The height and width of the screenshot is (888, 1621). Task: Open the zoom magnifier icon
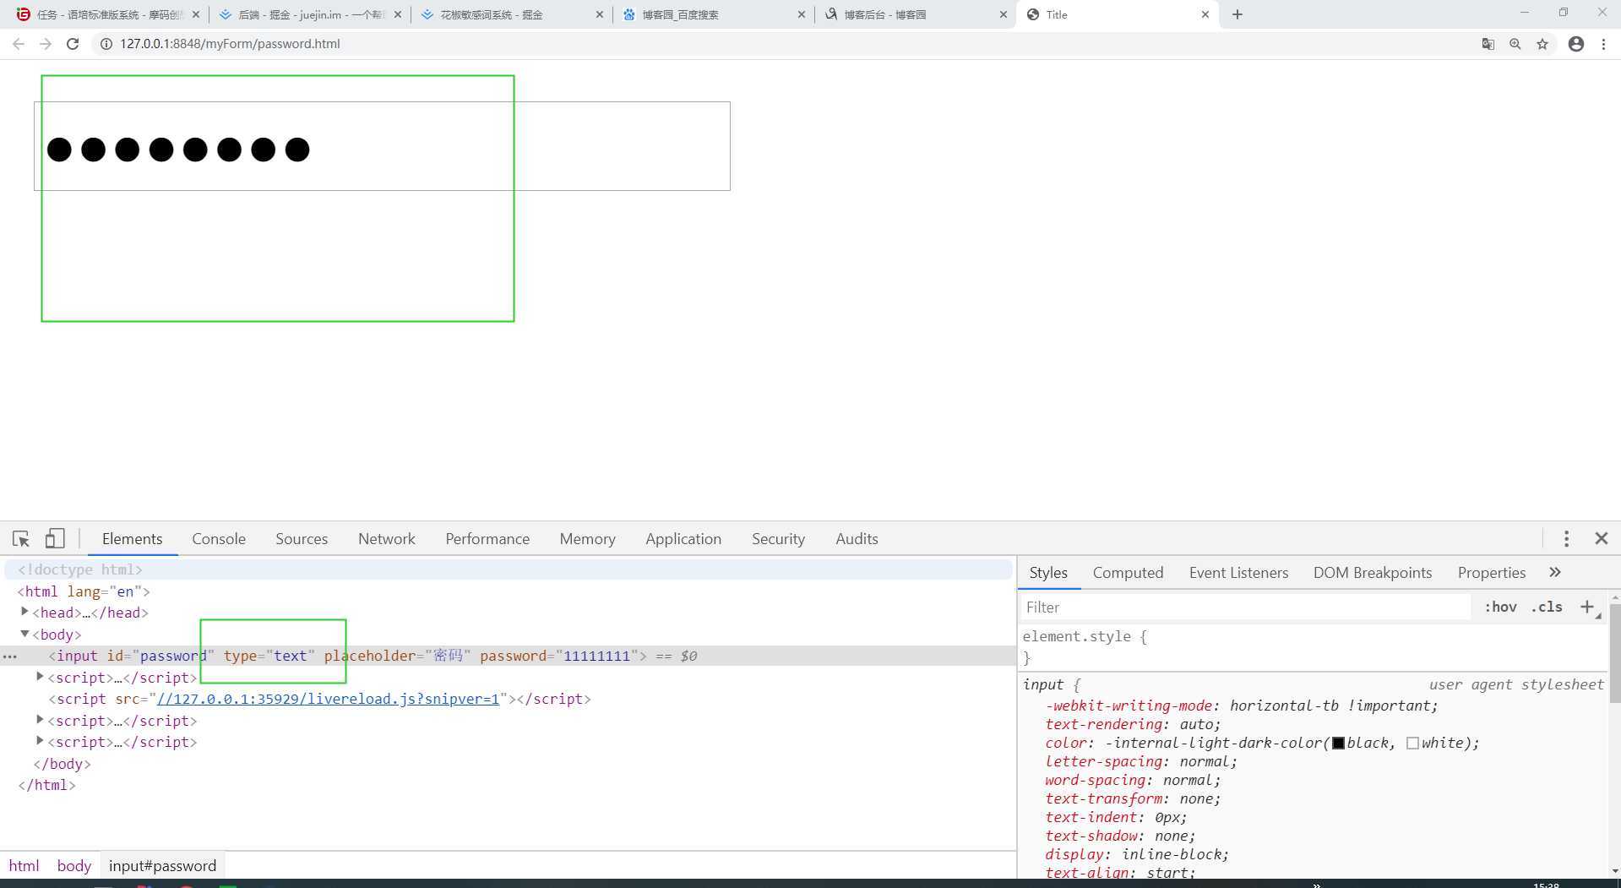point(1515,44)
